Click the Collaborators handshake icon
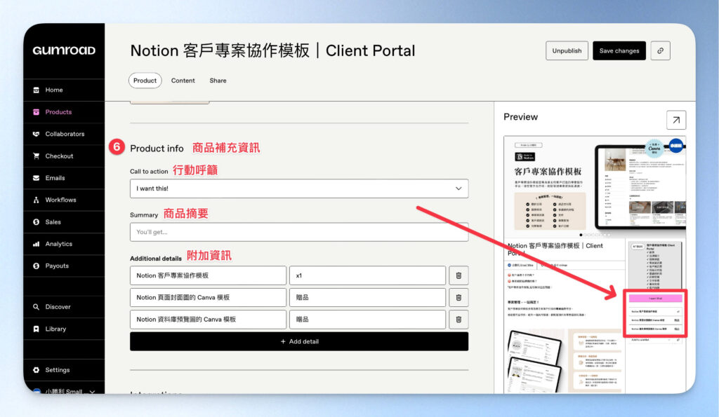This screenshot has width=719, height=417. coord(37,134)
